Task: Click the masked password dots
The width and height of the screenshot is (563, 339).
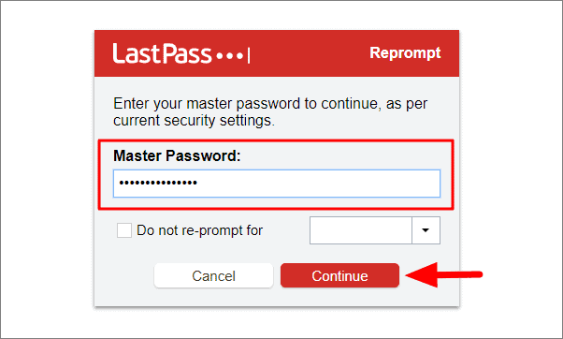Action: [x=158, y=183]
